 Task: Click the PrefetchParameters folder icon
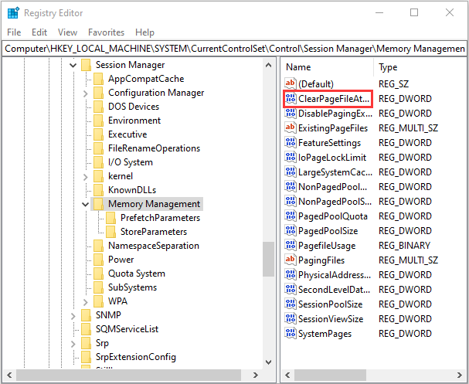(x=111, y=218)
